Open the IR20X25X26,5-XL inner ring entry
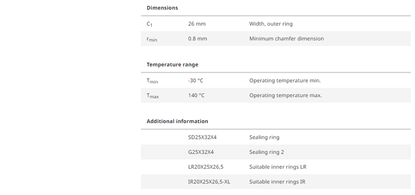415x195 pixels. (209, 182)
